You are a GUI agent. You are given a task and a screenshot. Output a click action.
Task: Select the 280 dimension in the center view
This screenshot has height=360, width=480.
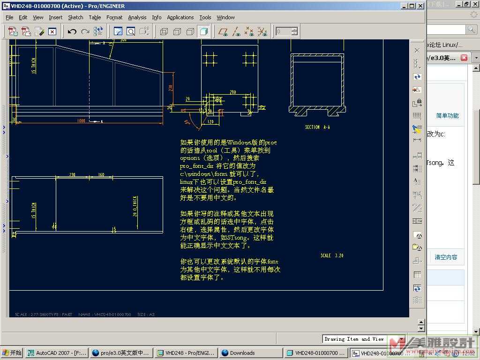click(x=233, y=92)
